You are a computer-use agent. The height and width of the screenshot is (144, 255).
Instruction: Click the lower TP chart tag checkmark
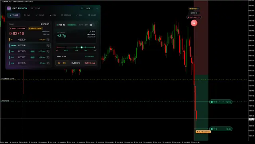pyautogui.click(x=212, y=129)
